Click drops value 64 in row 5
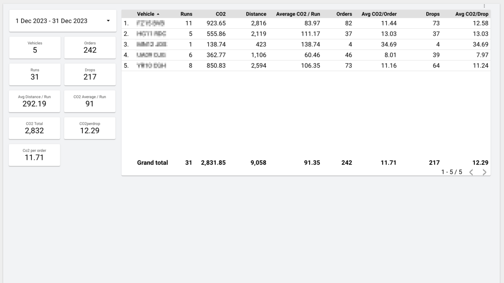This screenshot has width=504, height=283. (436, 66)
